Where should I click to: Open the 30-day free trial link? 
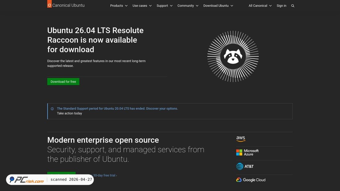click(105, 175)
